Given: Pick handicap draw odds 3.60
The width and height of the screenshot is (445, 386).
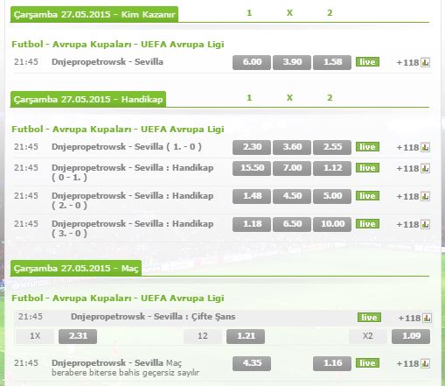Looking at the screenshot, I should (292, 147).
